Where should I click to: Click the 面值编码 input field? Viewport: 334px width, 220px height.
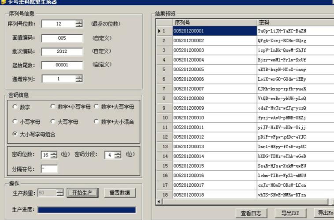pyautogui.click(x=62, y=38)
